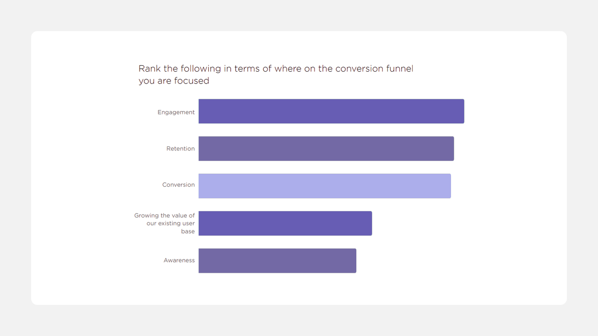The width and height of the screenshot is (598, 336).
Task: Select the Awareness axis label
Action: click(x=179, y=260)
